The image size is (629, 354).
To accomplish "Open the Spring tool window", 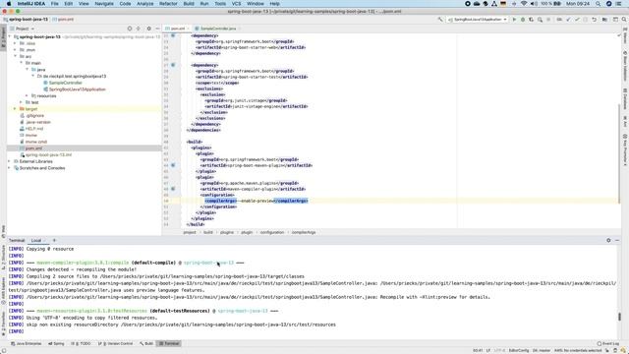I will (x=56, y=343).
